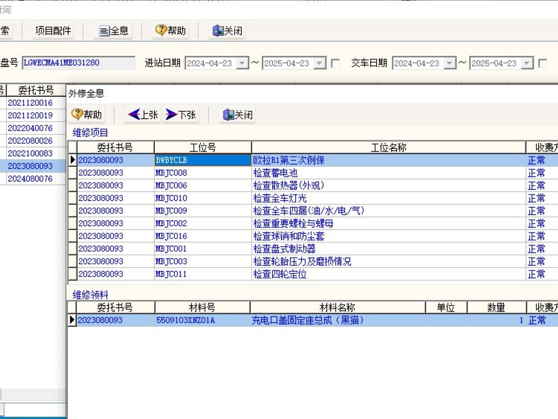Screen dimensions: 558x419
Task: Select row 检查盘式制动器
Action: (x=389, y=249)
